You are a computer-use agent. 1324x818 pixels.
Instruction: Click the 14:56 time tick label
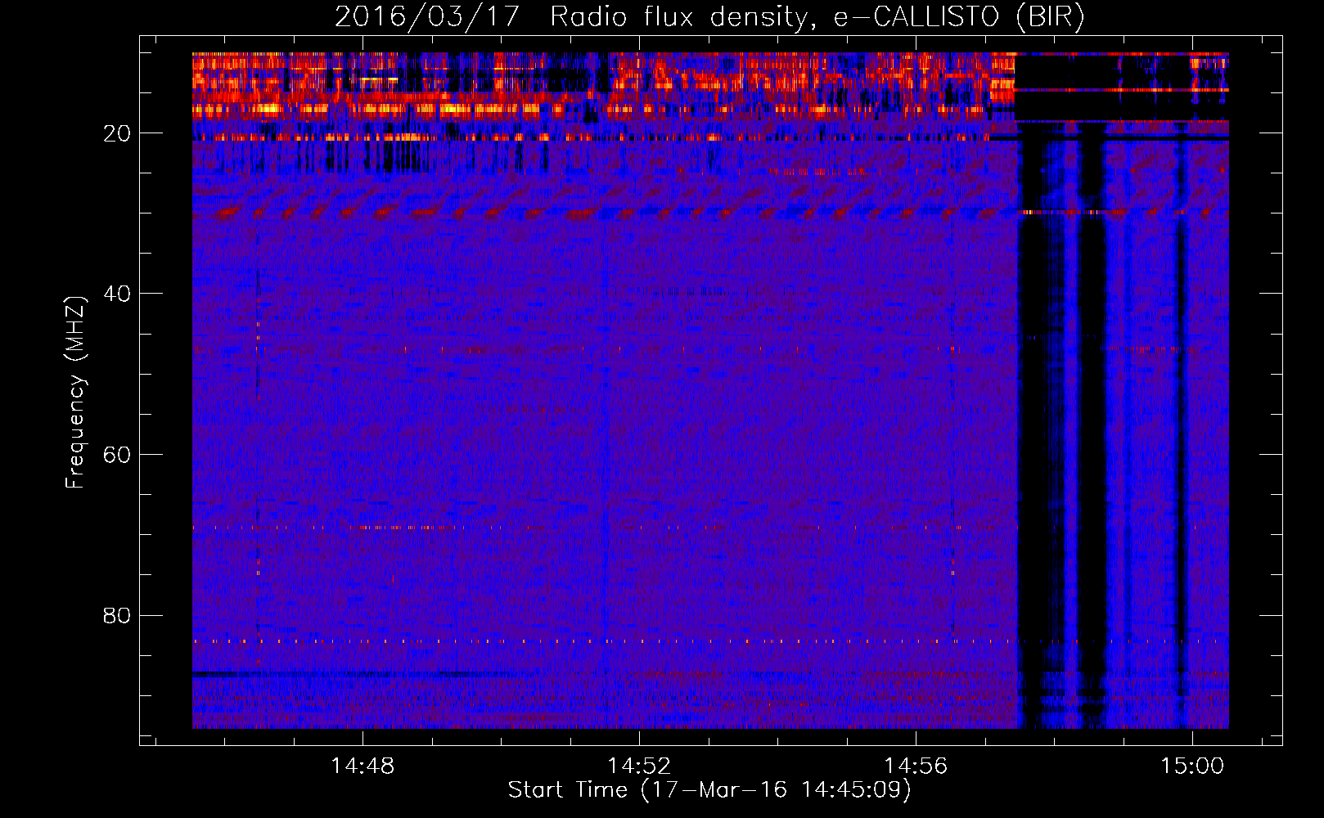point(915,766)
